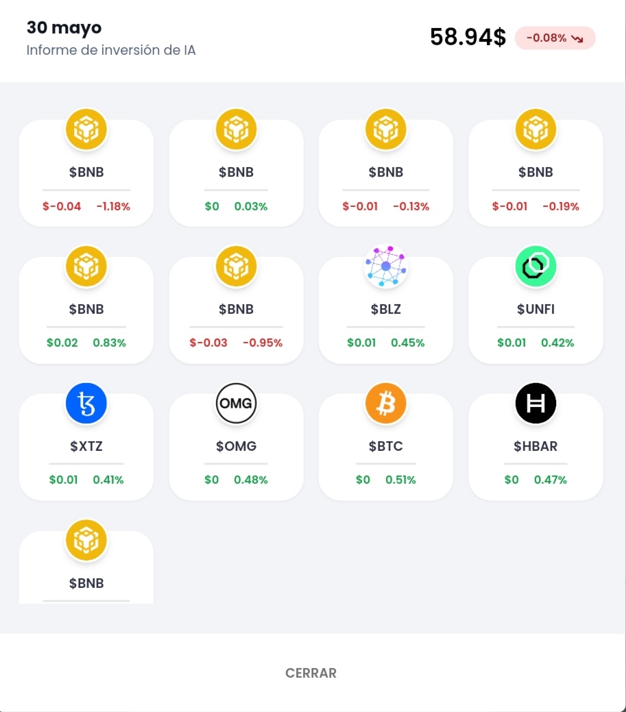Image resolution: width=626 pixels, height=712 pixels.
Task: Select the $BTC card showing 0.51%
Action: (x=386, y=447)
